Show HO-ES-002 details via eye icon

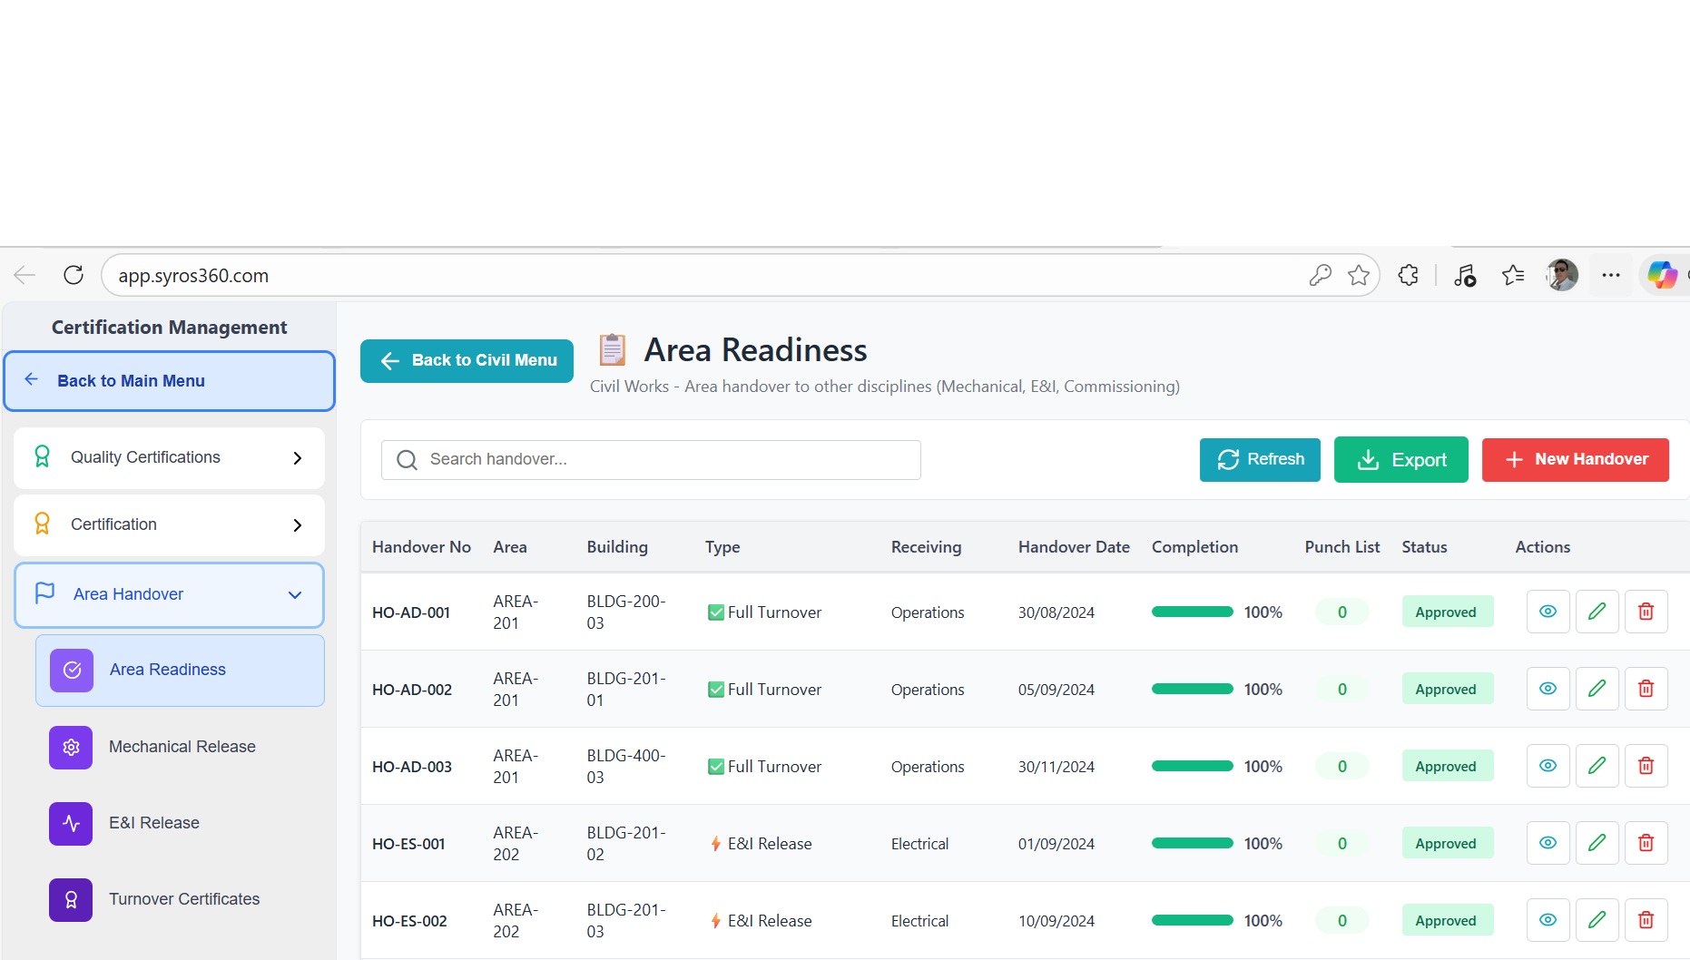[x=1548, y=920]
